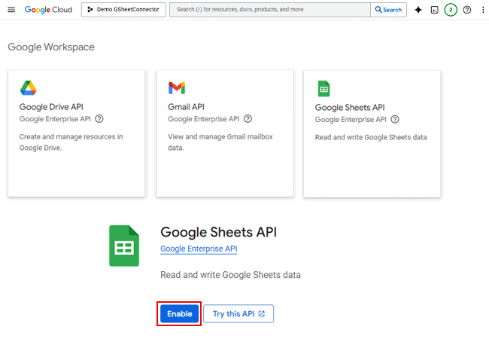Click the large Google Sheets API logo

point(124,246)
